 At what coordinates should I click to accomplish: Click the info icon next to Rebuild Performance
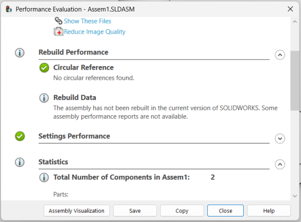click(x=20, y=53)
